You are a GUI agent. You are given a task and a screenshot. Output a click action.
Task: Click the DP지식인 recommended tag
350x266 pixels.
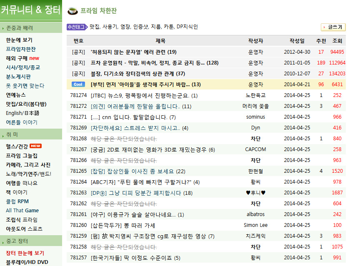pos(187,27)
